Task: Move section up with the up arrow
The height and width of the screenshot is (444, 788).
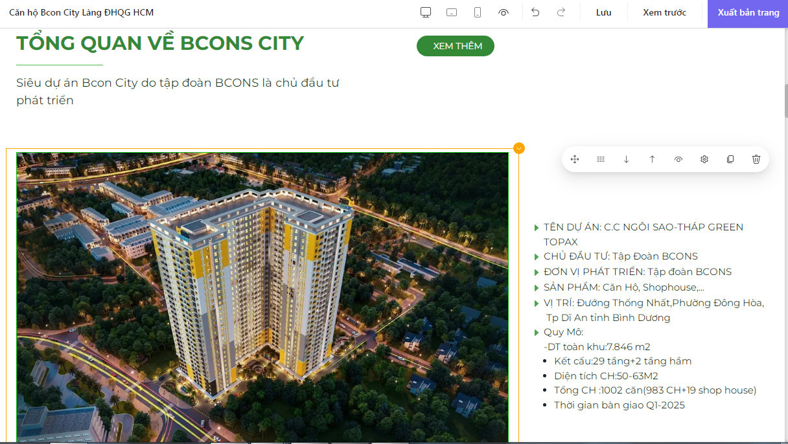Action: tap(653, 159)
